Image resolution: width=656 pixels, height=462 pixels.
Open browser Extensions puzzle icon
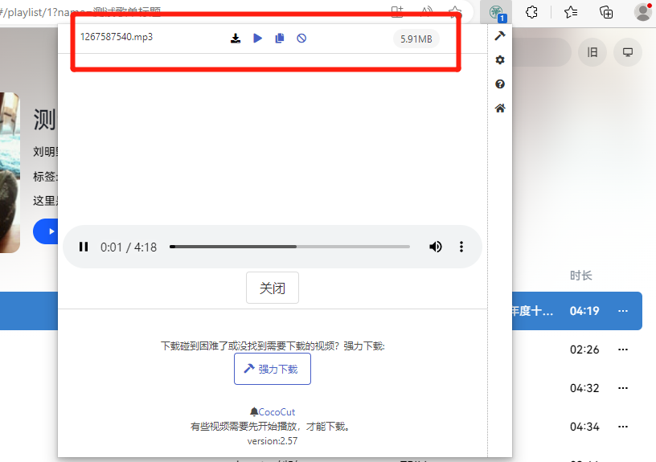point(531,12)
